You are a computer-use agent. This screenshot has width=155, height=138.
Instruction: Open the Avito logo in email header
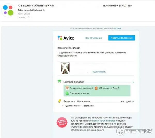click(x=66, y=38)
